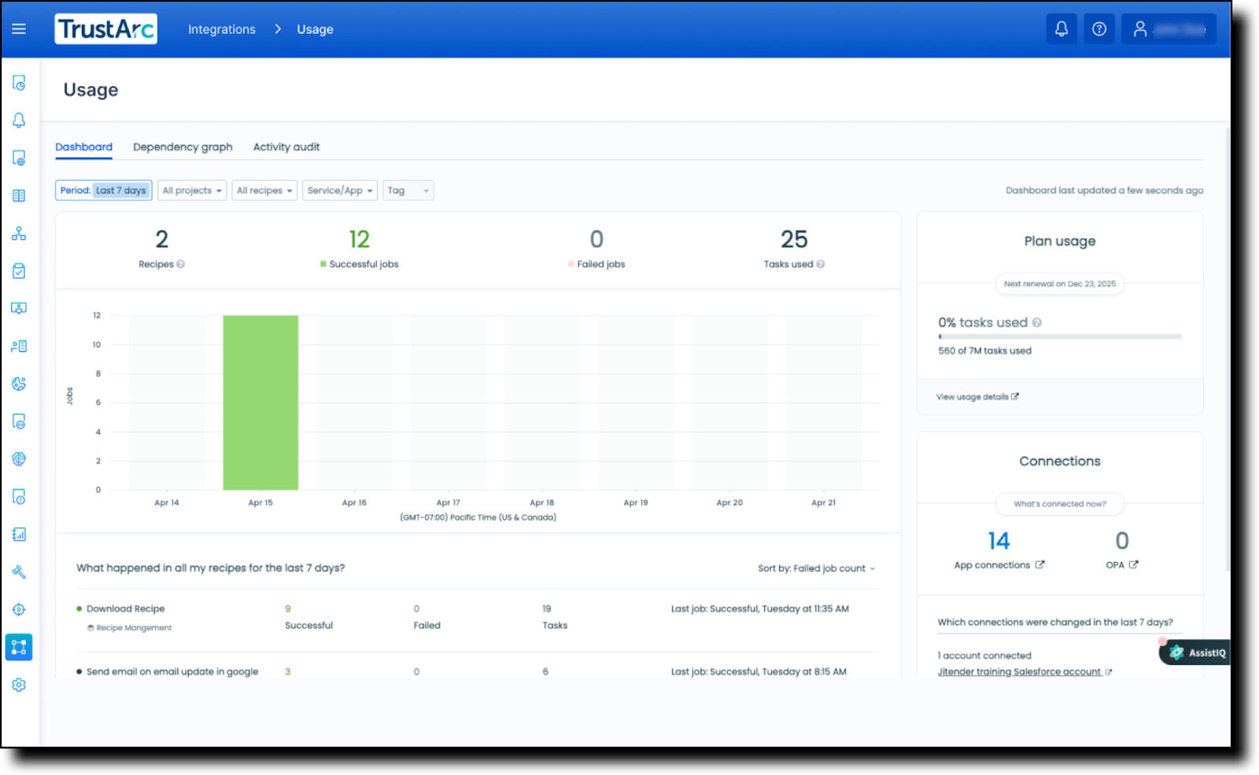Switch to the Activity audit tab
Screen dimensions: 1259x775
tap(286, 146)
